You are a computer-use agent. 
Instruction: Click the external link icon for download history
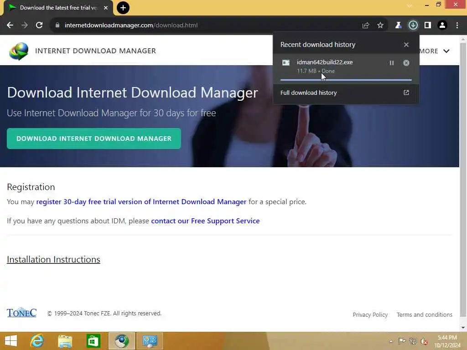pyautogui.click(x=406, y=93)
